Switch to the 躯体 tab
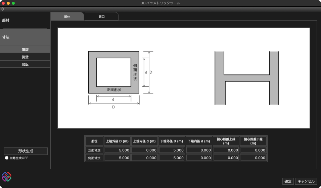This screenshot has width=321, height=188. click(67, 16)
